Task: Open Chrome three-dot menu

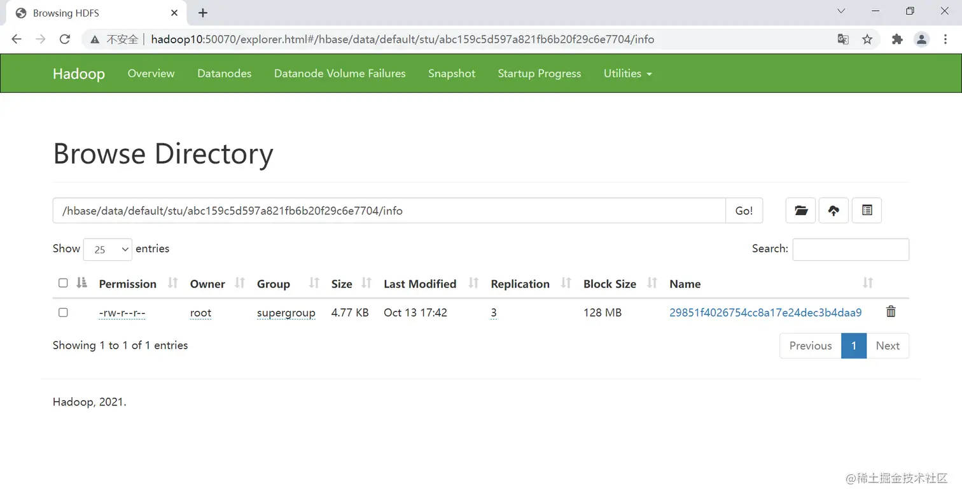Action: click(x=945, y=39)
